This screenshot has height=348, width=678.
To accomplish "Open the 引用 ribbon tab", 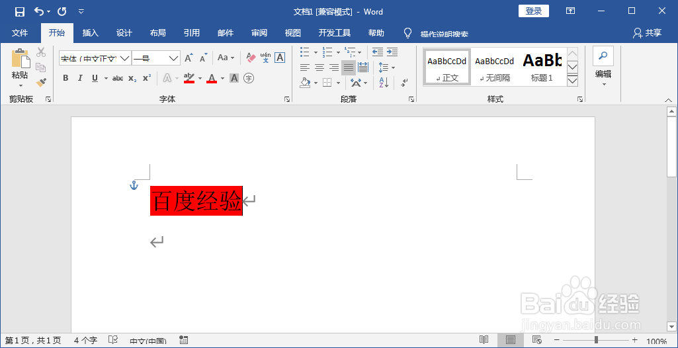I will click(192, 33).
